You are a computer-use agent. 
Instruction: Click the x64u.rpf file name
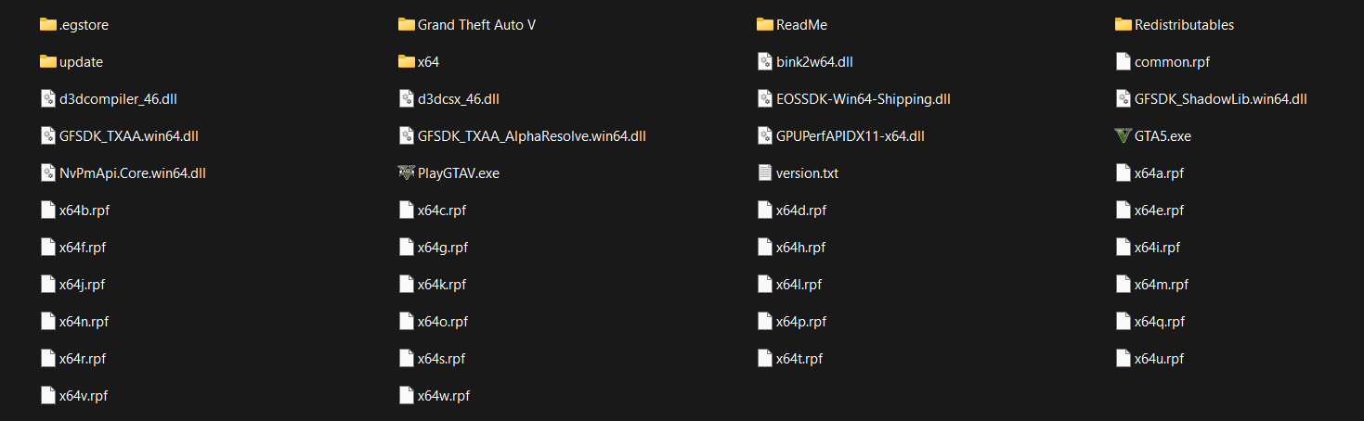[x=1159, y=359]
